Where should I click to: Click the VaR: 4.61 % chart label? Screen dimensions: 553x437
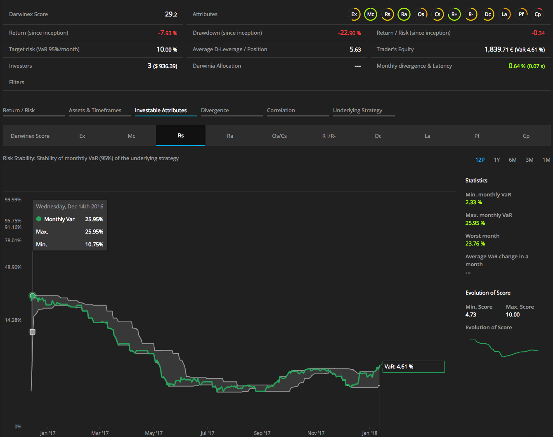[414, 366]
